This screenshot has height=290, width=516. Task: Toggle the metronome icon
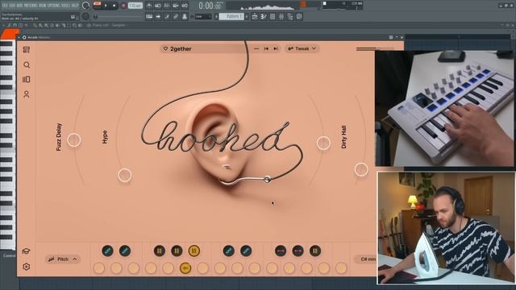tap(149, 6)
